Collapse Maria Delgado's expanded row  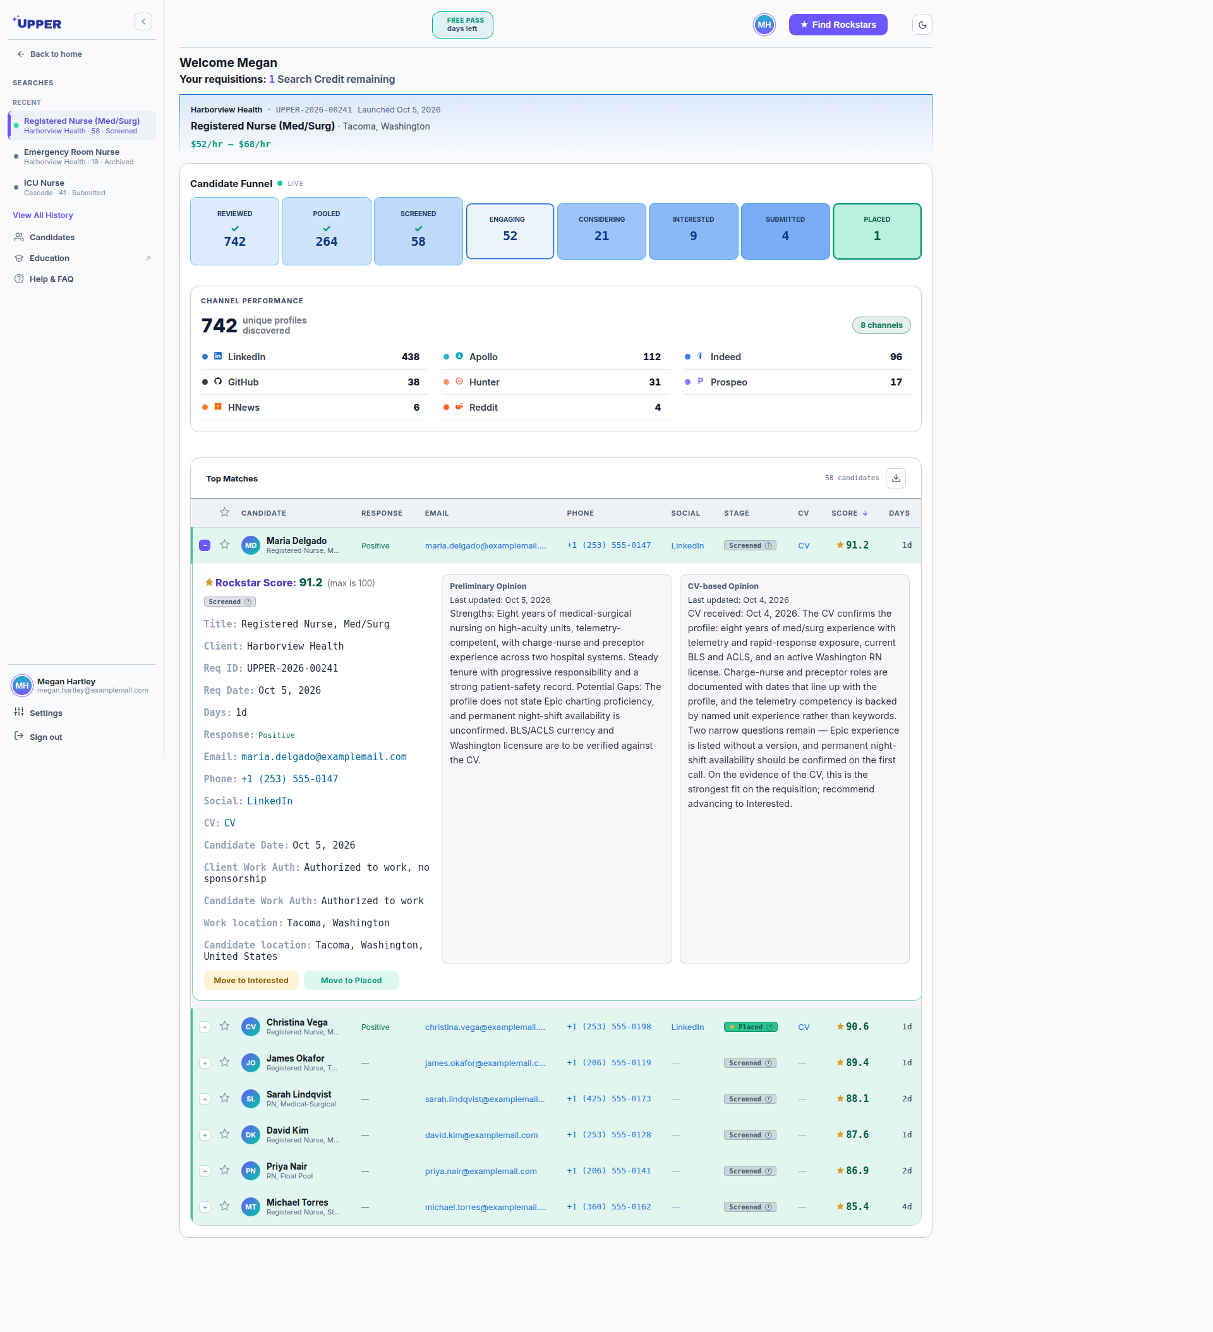(205, 546)
